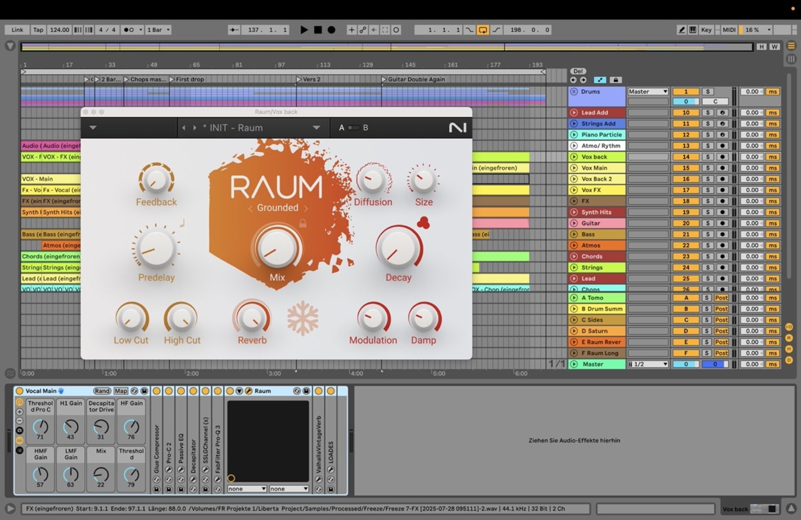Image resolution: width=801 pixels, height=520 pixels.
Task: Jump to previous locator arrow
Action: point(573,80)
